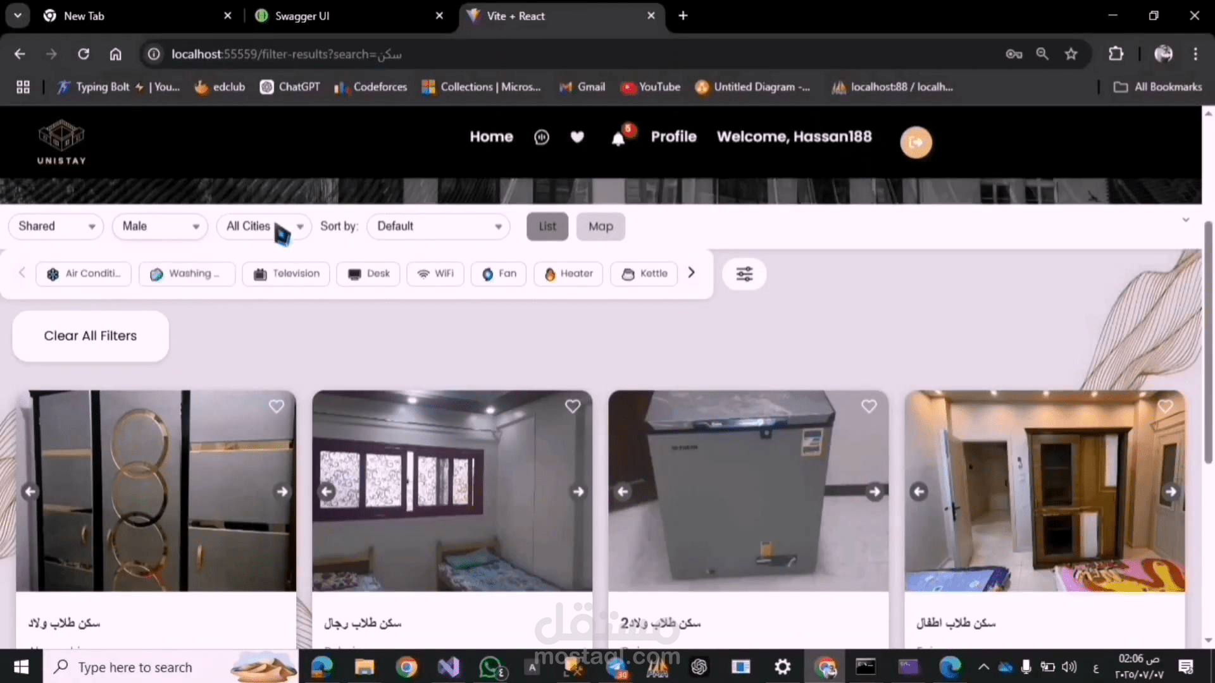Switch to the Map view tab
This screenshot has height=683, width=1215.
pos(601,226)
